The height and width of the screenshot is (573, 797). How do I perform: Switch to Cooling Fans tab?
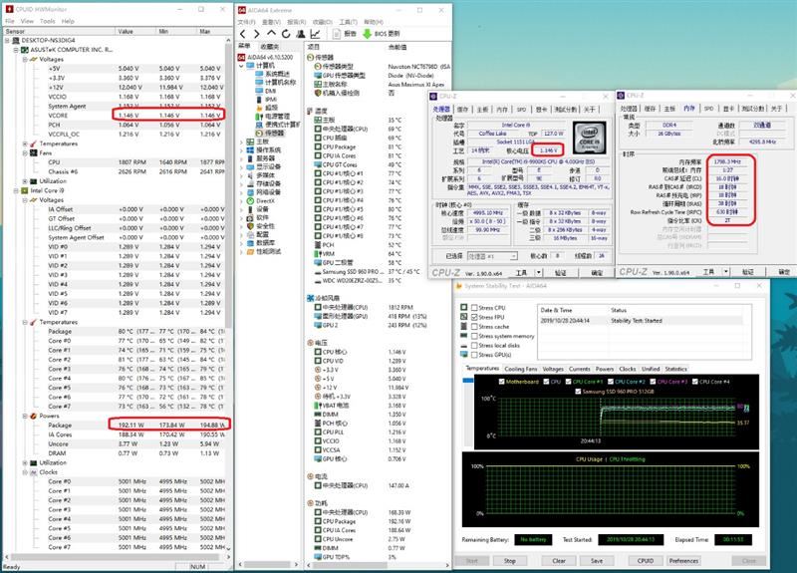[x=520, y=369]
